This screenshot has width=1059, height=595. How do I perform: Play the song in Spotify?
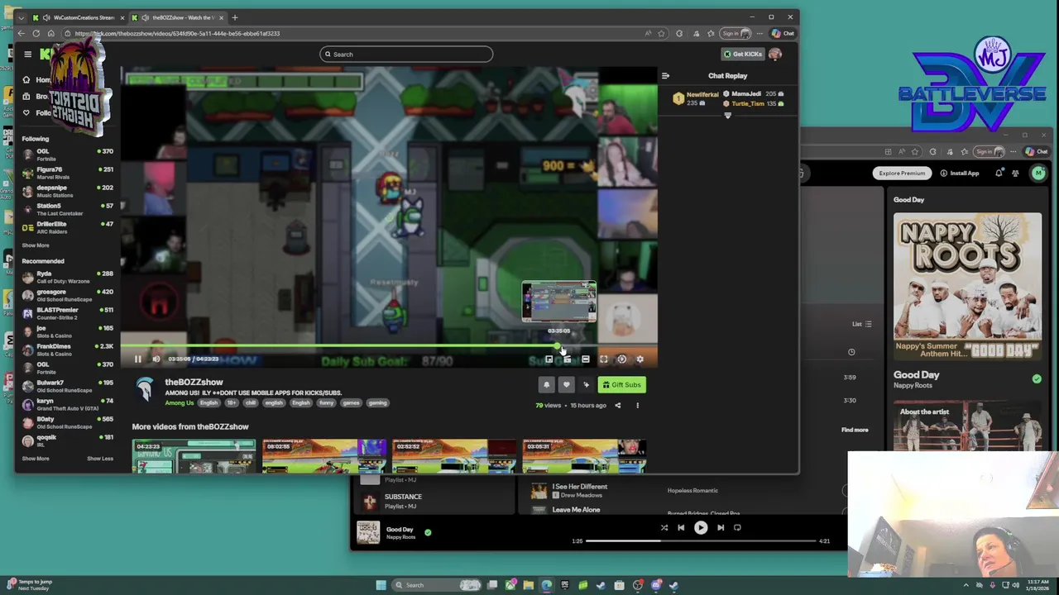tap(701, 527)
